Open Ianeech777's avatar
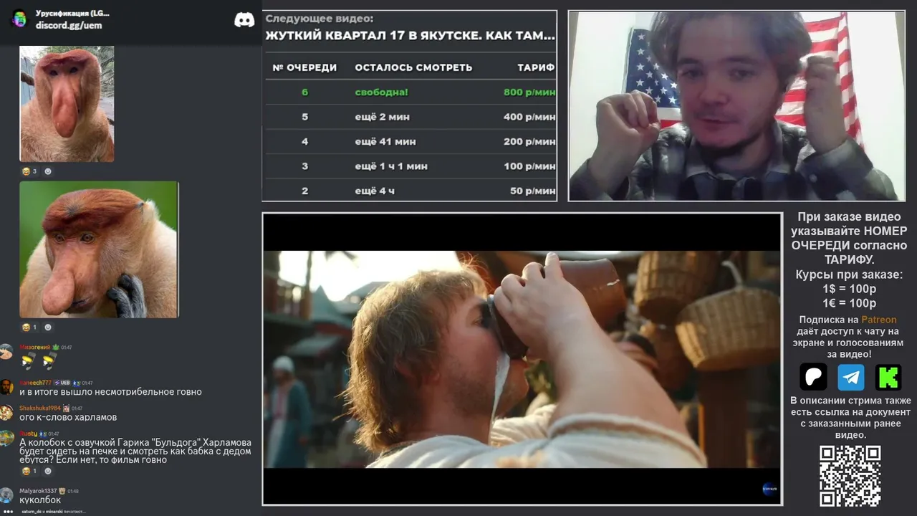Screen dimensions: 917x516 click(6, 387)
